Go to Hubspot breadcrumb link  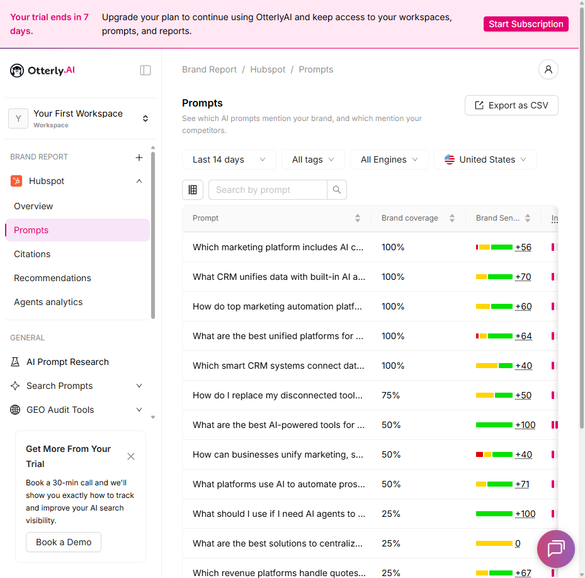click(x=268, y=69)
